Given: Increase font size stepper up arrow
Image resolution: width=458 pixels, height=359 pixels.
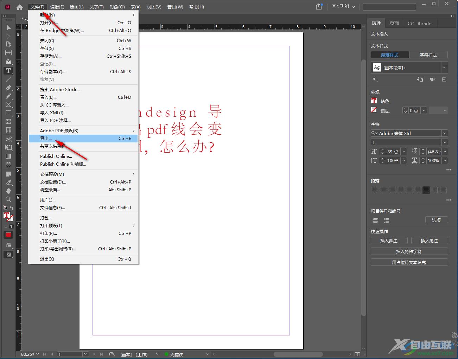Looking at the screenshot, I should pos(382,150).
